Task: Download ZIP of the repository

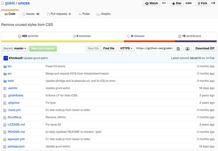Action: click(x=205, y=49)
